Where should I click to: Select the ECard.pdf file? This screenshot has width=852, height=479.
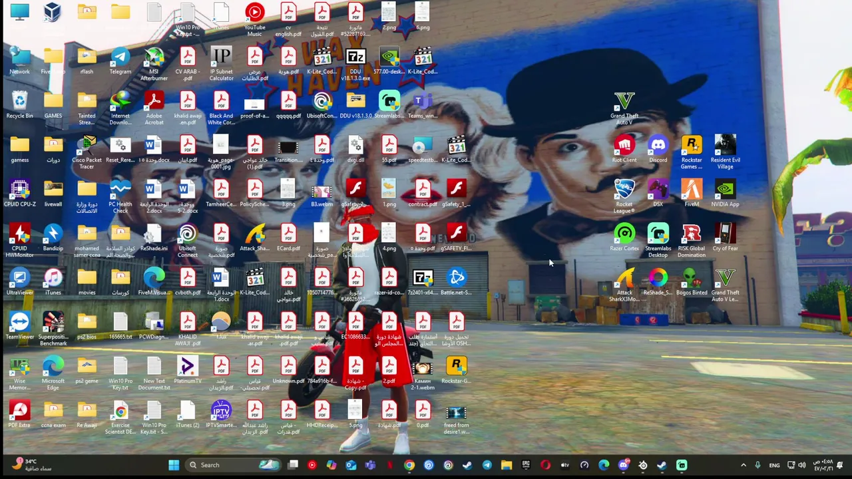288,238
